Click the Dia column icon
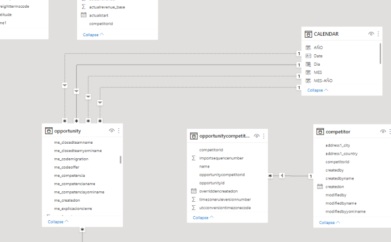391x242 pixels. (309, 64)
